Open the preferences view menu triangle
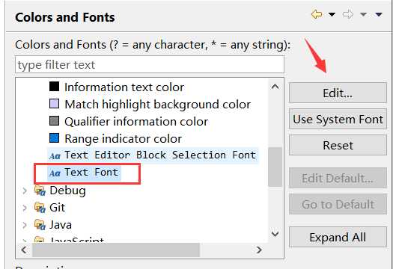393x269 pixels. point(379,14)
